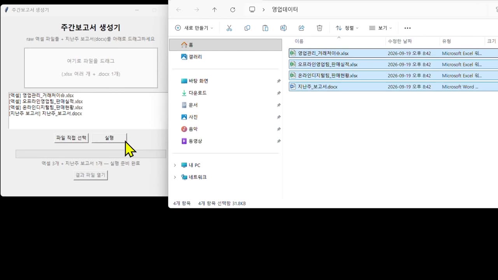Open the 새로 만들기 dropdown

[x=194, y=28]
